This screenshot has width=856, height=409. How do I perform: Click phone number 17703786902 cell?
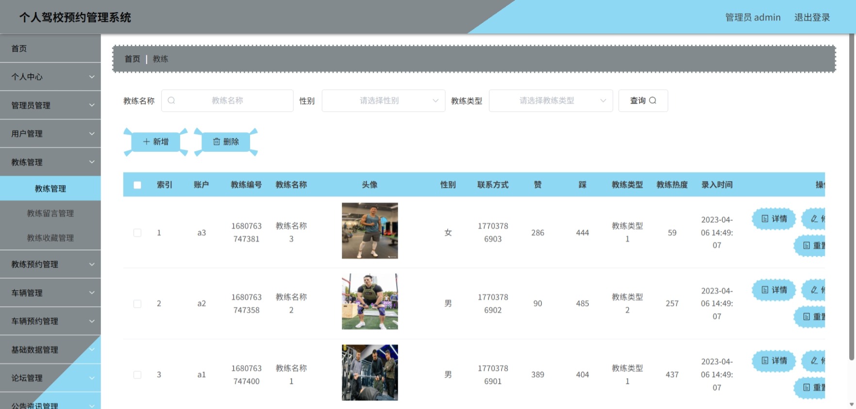click(493, 304)
